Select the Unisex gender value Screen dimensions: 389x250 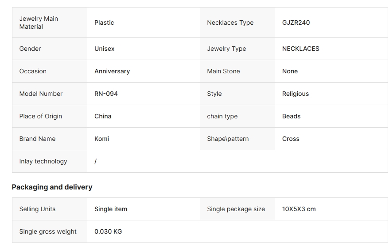[x=105, y=49]
